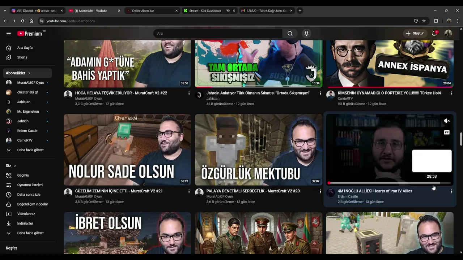Open tab search dropdown arrow

pos(4,11)
